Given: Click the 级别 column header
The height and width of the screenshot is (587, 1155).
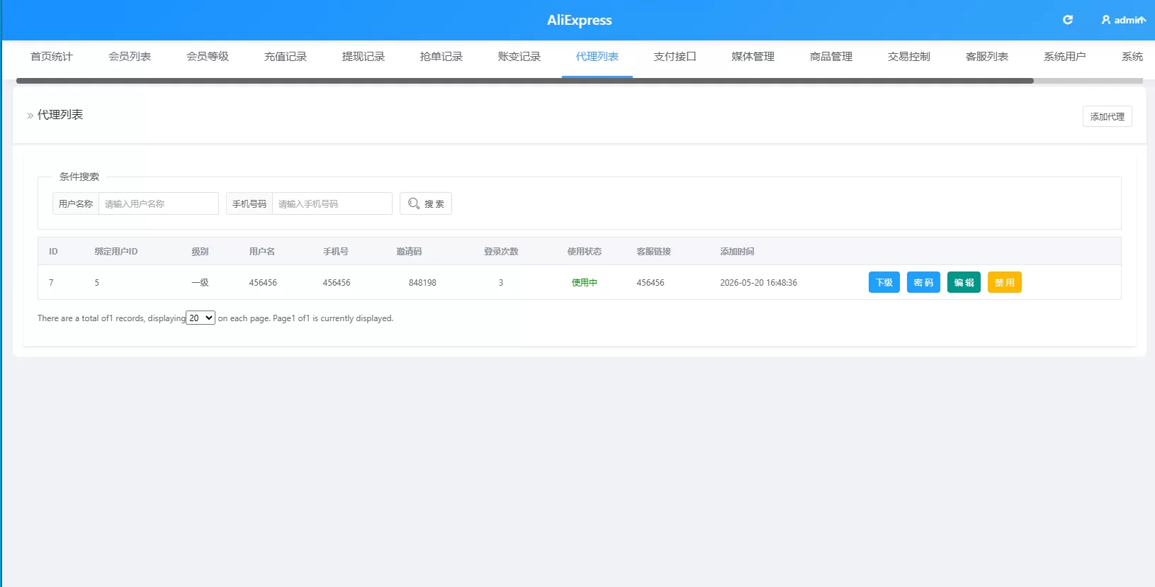Looking at the screenshot, I should [200, 252].
